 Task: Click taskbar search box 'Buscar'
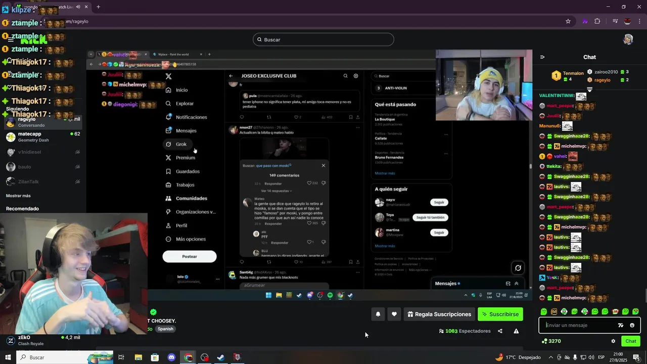pyautogui.click(x=65, y=357)
